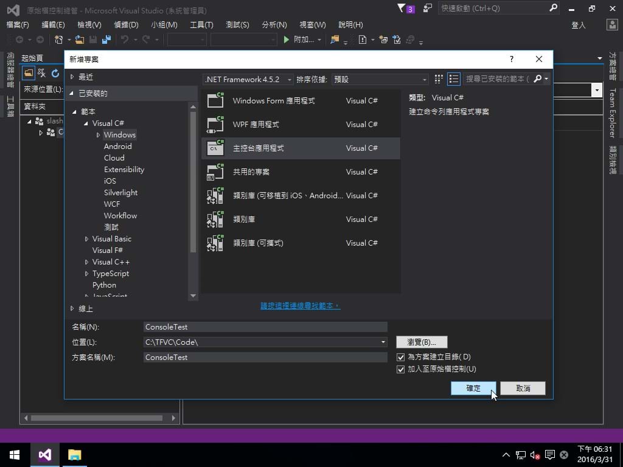Switch template view to small icons
Image resolution: width=623 pixels, height=467 pixels.
[438, 79]
